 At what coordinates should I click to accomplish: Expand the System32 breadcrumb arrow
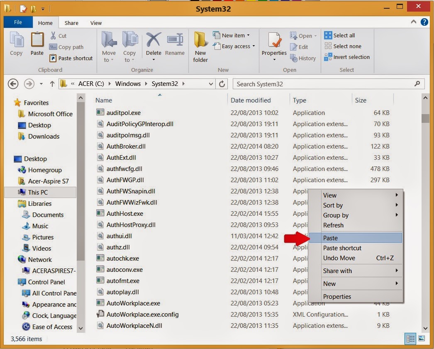pos(183,84)
